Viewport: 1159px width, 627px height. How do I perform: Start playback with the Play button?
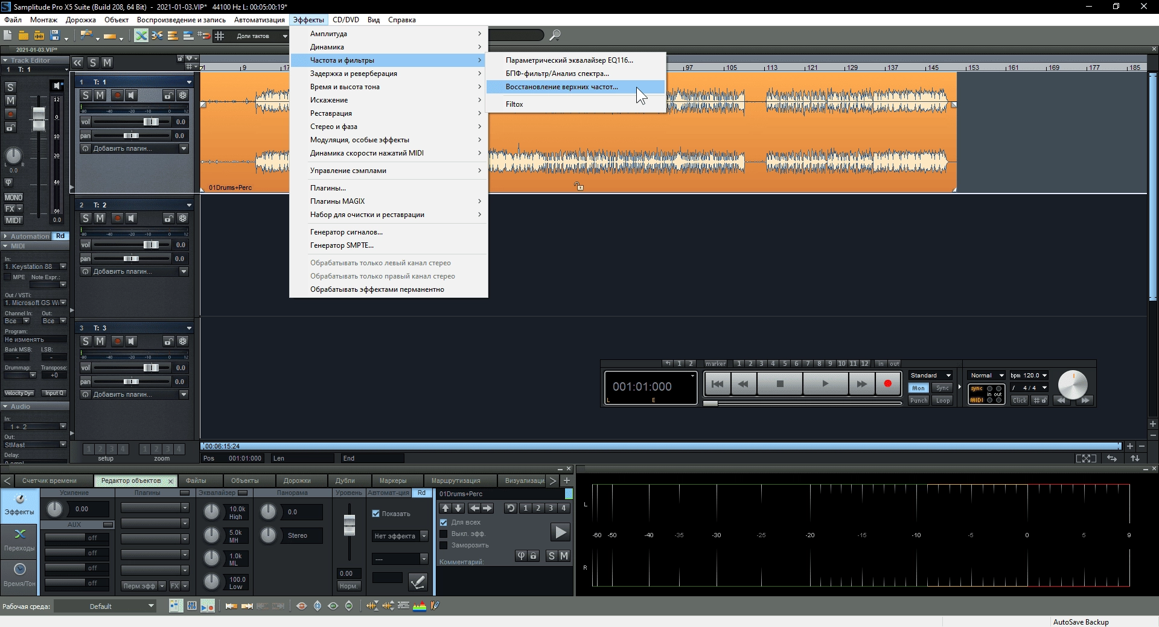825,384
